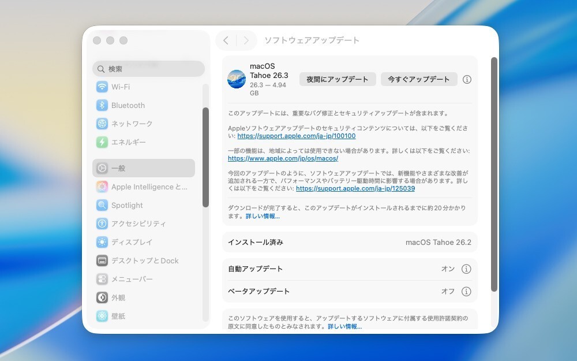Image resolution: width=577 pixels, height=361 pixels.
Task: Click the Apple Intelligence icon
Action: click(x=102, y=187)
